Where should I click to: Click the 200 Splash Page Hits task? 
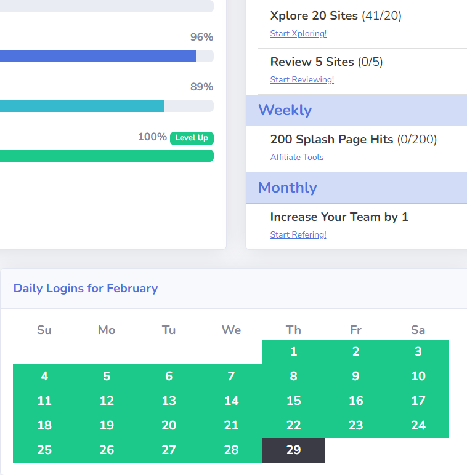point(354,139)
